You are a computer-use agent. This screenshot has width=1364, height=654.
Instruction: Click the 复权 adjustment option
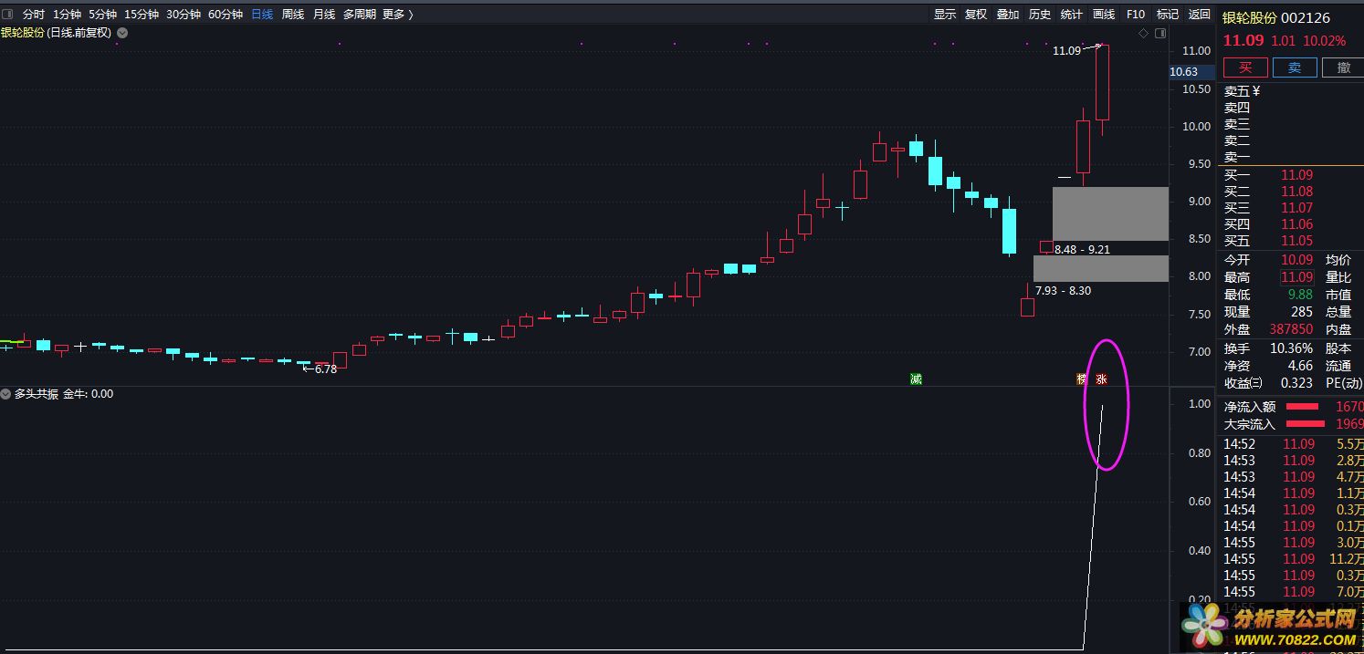(x=976, y=14)
